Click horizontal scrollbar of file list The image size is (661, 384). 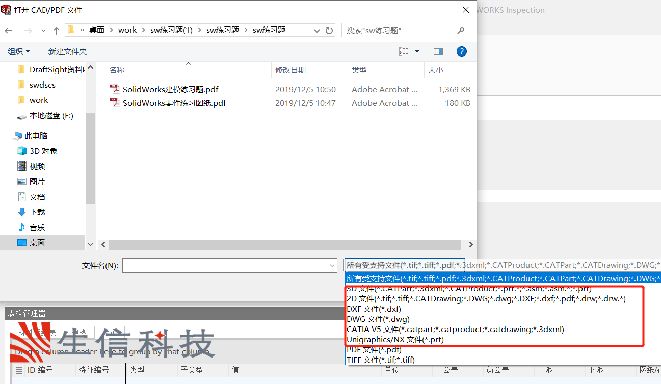[284, 244]
